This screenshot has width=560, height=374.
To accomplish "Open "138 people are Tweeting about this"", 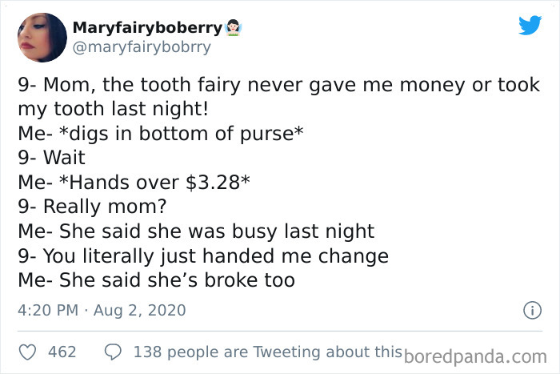I will [x=266, y=352].
